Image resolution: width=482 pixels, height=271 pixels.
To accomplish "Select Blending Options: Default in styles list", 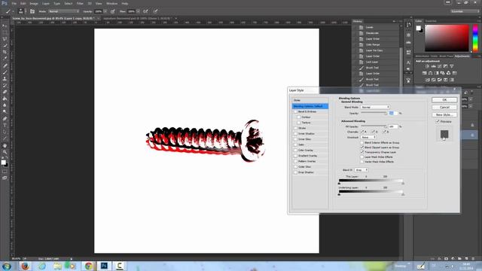I will [x=310, y=106].
